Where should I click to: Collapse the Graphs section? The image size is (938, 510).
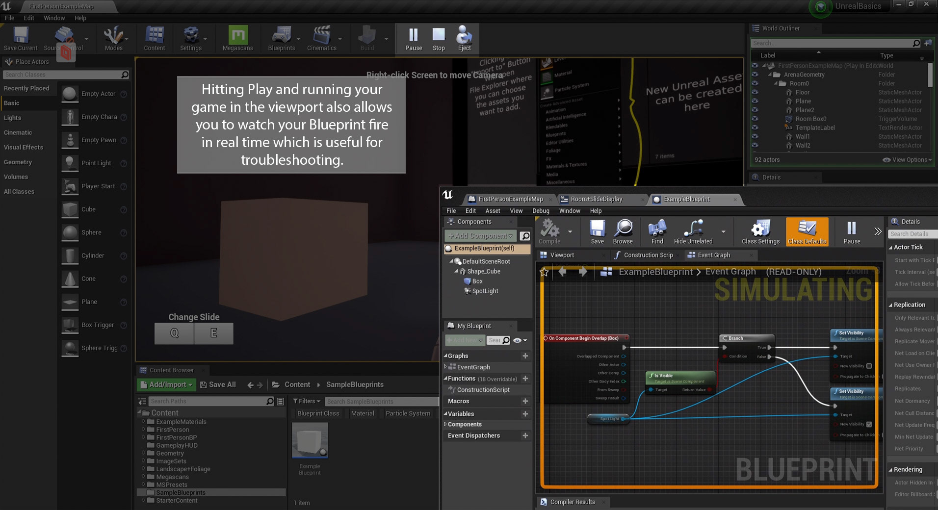coord(445,356)
